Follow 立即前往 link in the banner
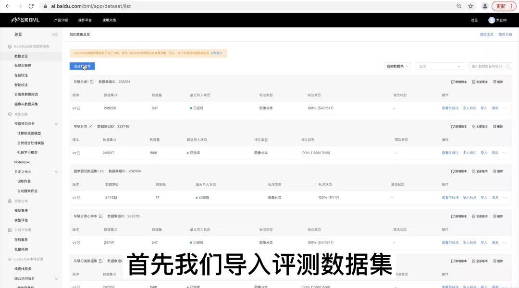The width and height of the screenshot is (519, 288). [x=216, y=53]
